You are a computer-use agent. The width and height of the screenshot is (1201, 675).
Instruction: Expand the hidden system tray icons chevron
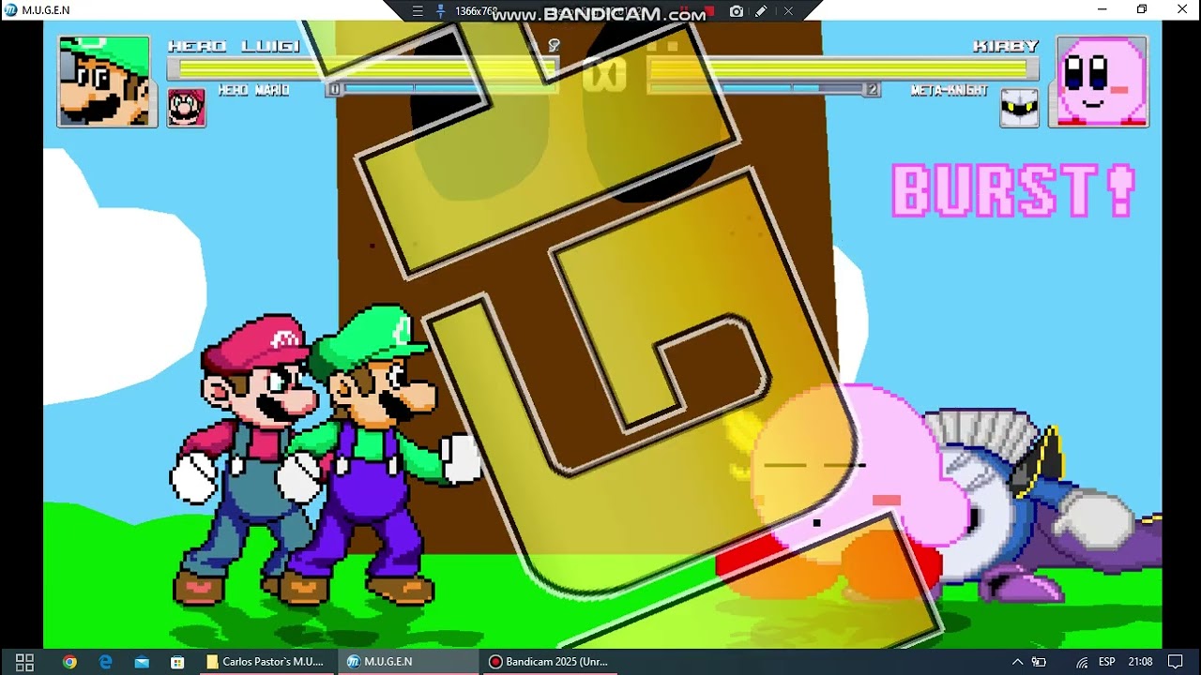click(x=1017, y=662)
